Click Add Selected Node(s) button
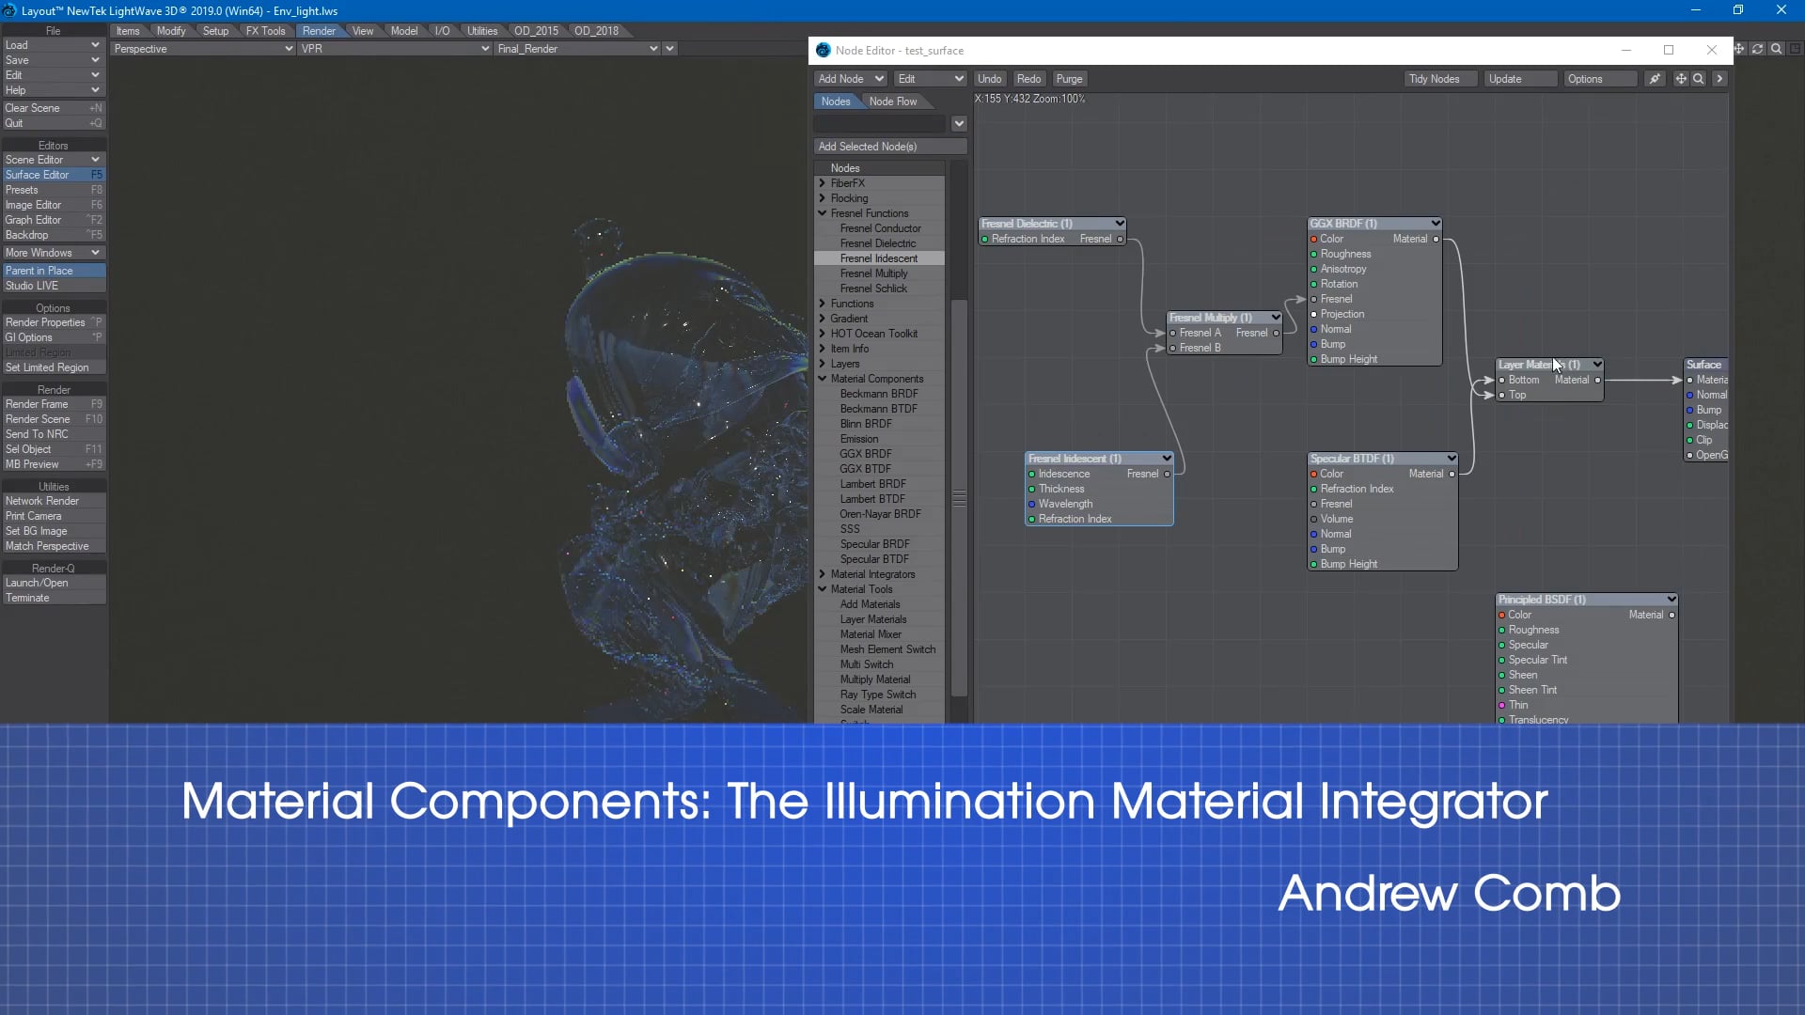 click(x=889, y=147)
